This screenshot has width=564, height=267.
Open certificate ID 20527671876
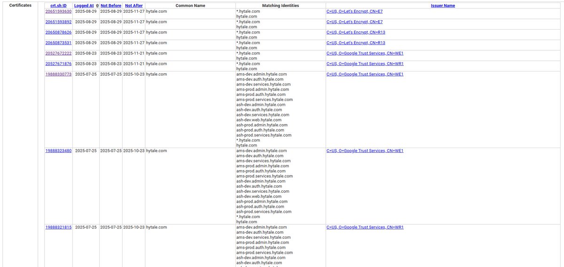point(58,64)
